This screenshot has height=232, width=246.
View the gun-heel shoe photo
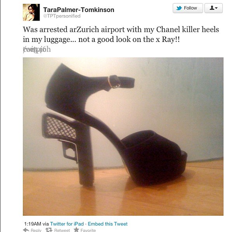(x=123, y=137)
